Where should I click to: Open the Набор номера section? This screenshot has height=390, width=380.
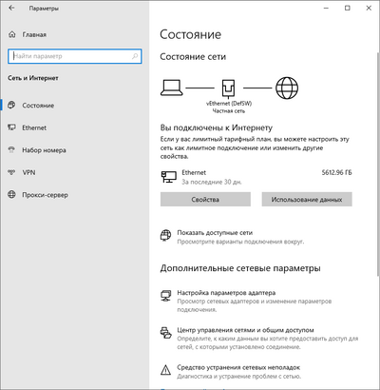point(44,150)
